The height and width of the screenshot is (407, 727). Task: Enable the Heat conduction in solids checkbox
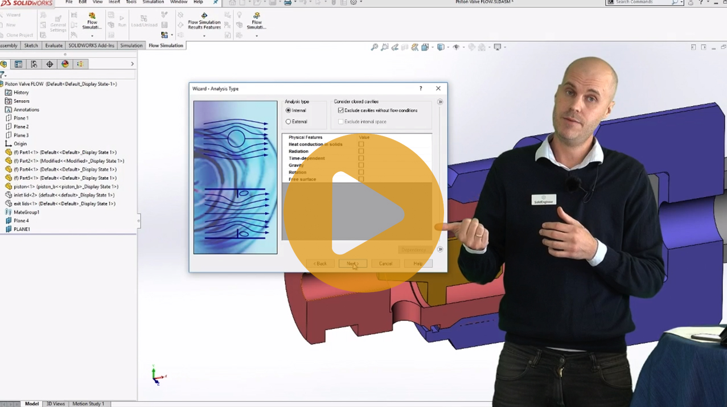tap(361, 145)
